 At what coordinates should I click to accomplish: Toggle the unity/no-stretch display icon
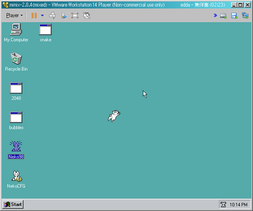[x=87, y=15]
